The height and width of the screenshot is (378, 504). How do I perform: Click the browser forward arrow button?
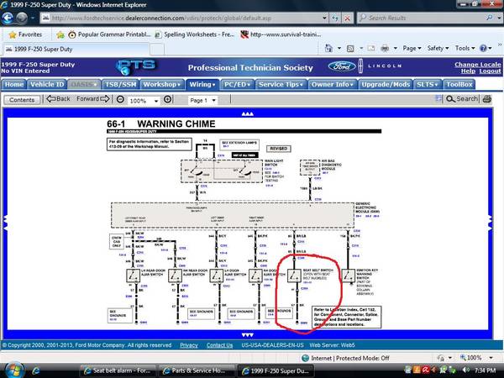click(x=22, y=18)
